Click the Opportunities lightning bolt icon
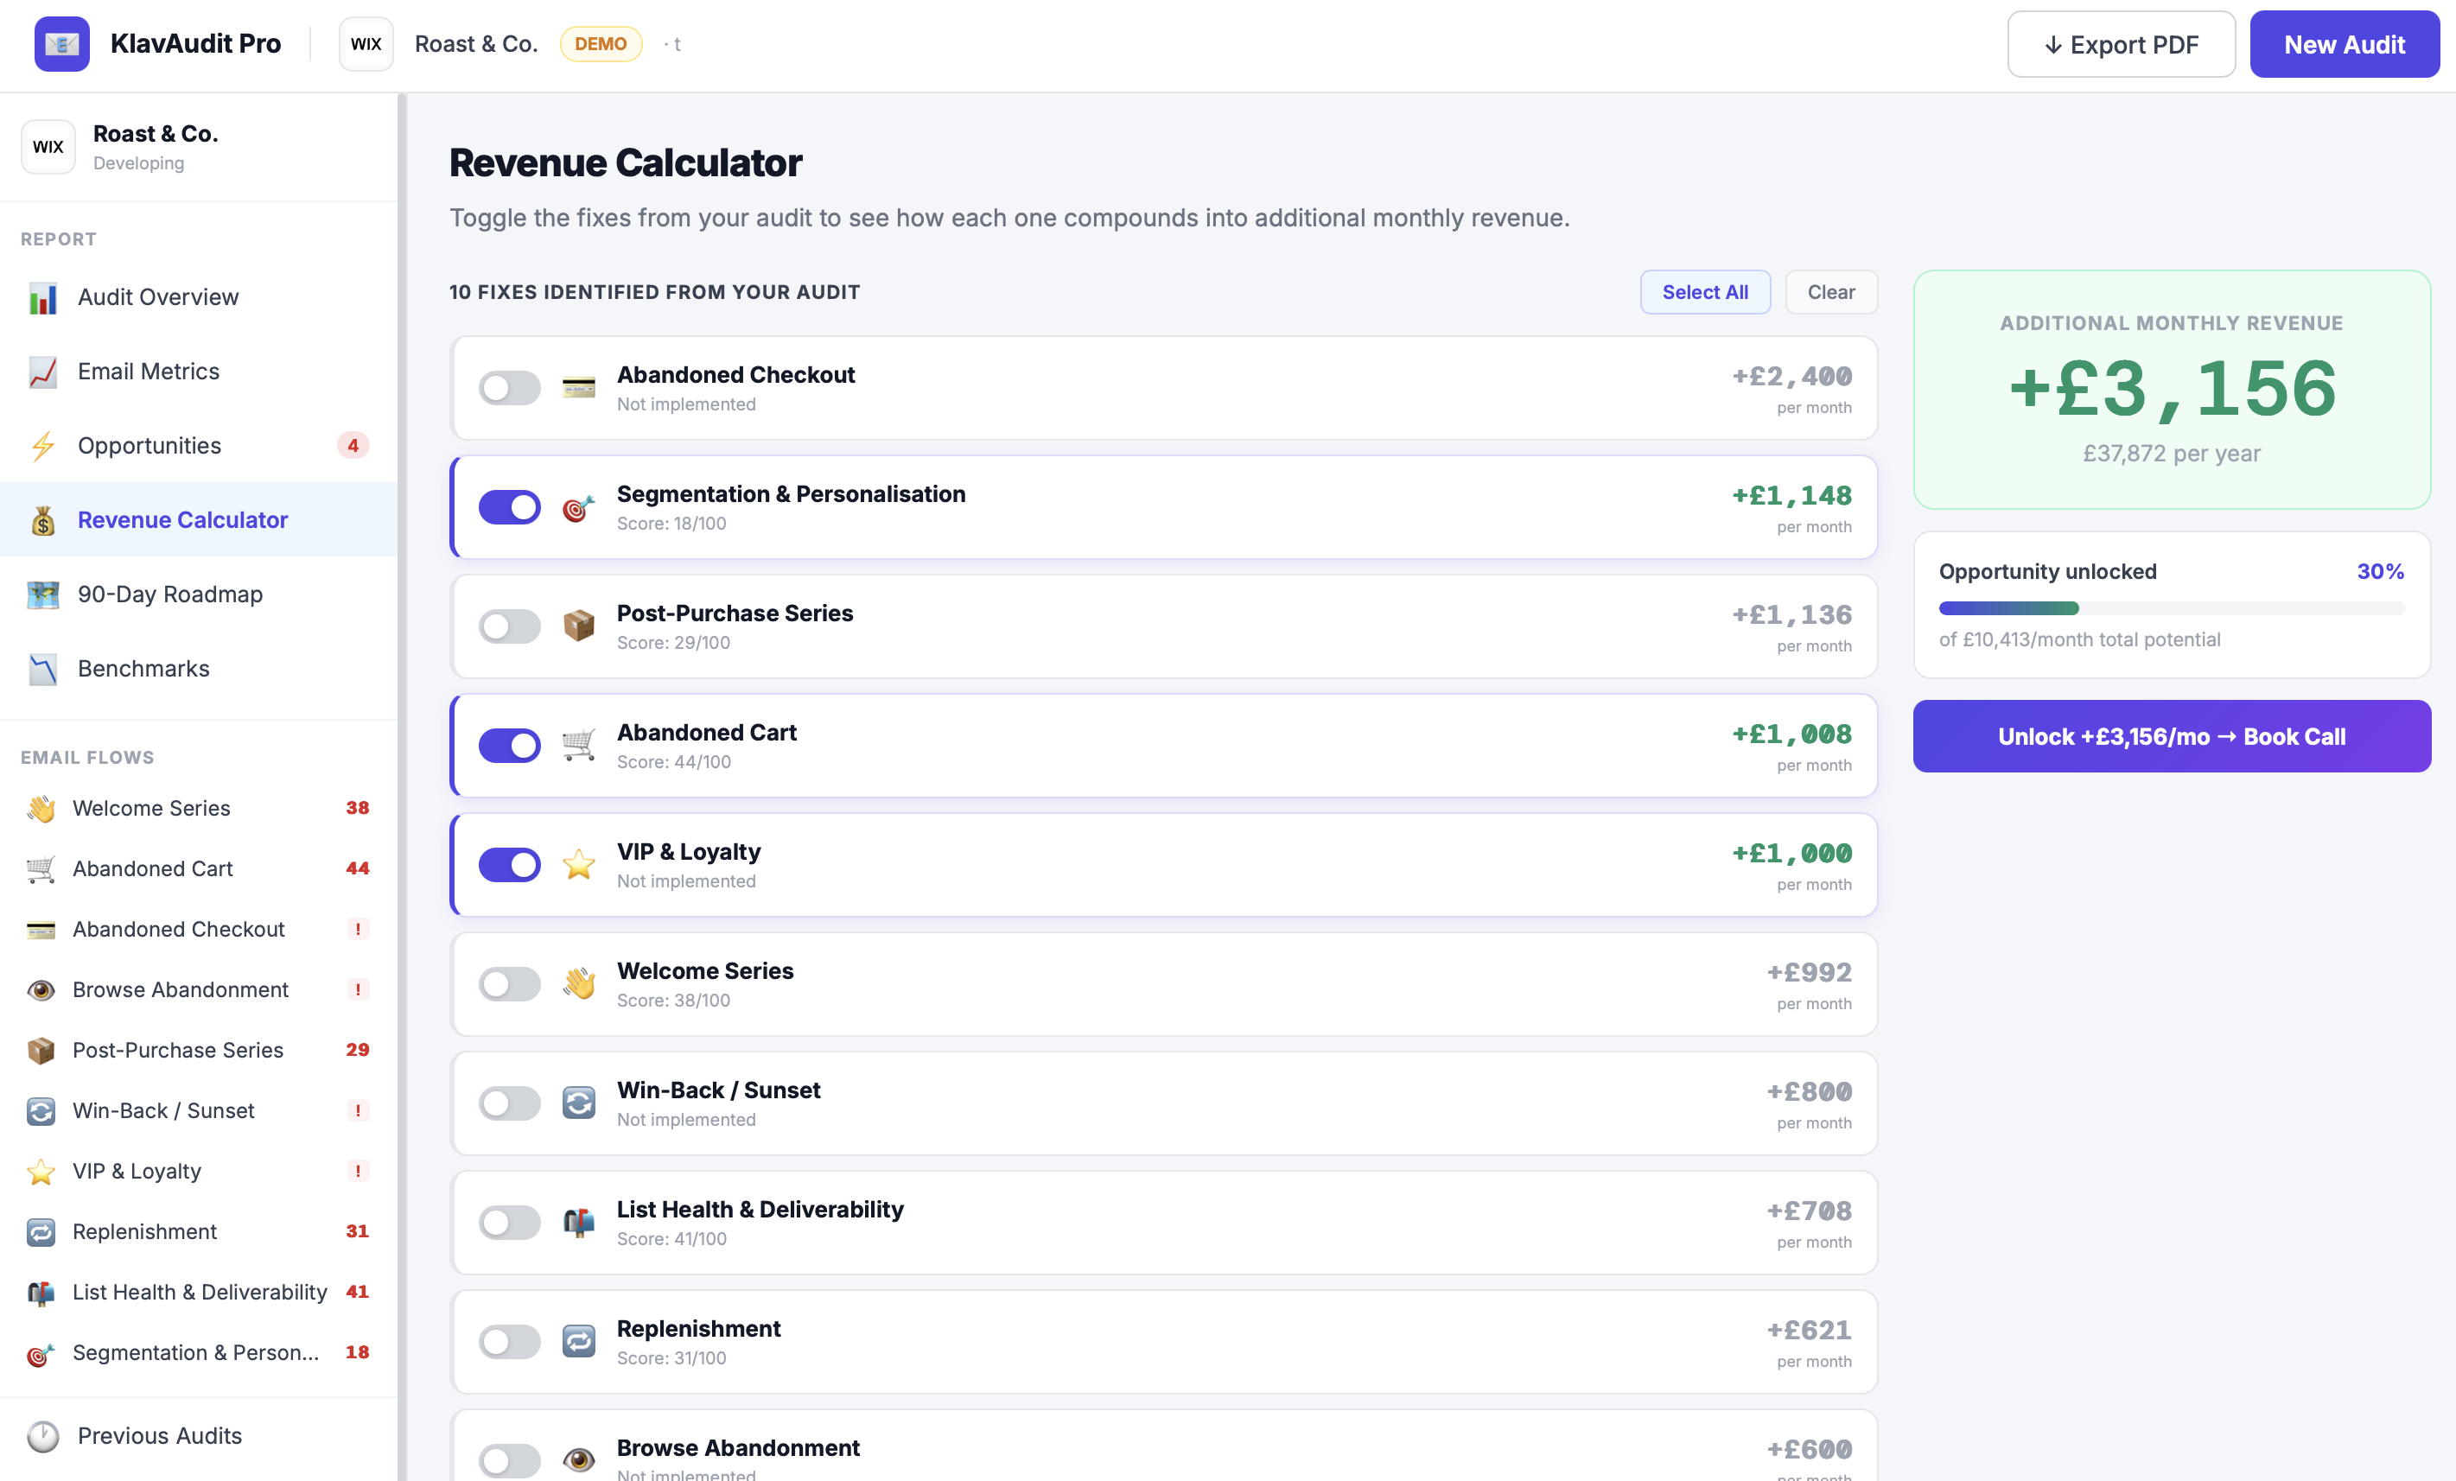The width and height of the screenshot is (2456, 1481). coord(43,447)
